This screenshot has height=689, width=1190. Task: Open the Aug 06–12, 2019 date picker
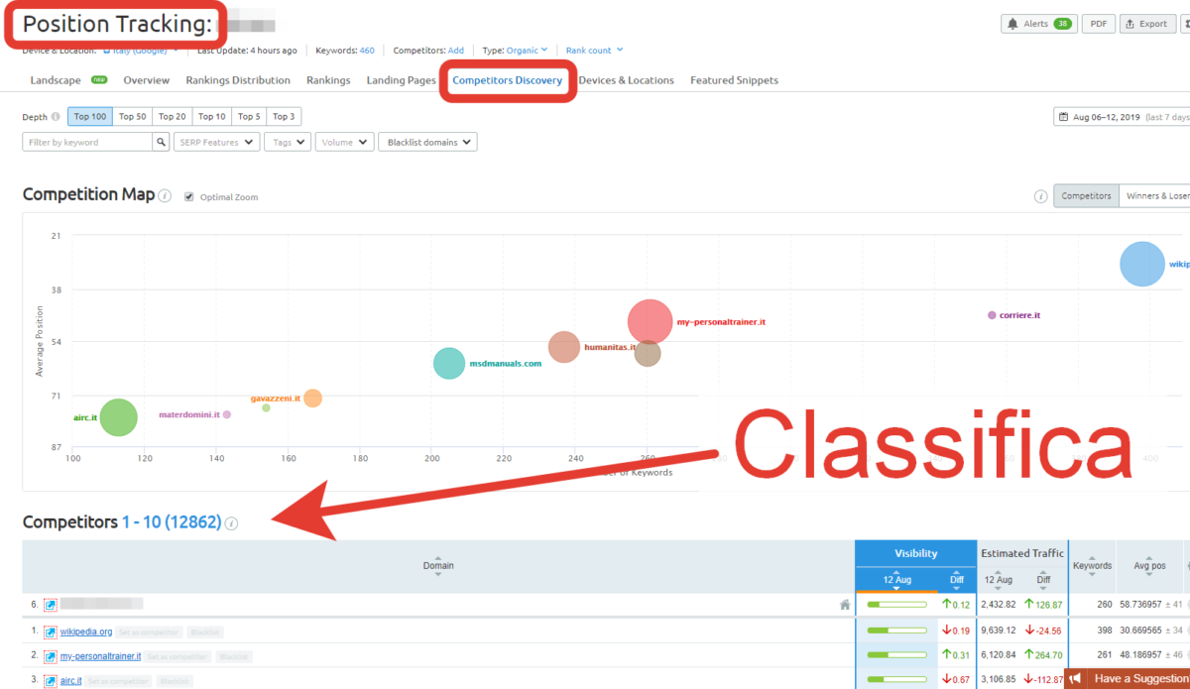pyautogui.click(x=1122, y=117)
